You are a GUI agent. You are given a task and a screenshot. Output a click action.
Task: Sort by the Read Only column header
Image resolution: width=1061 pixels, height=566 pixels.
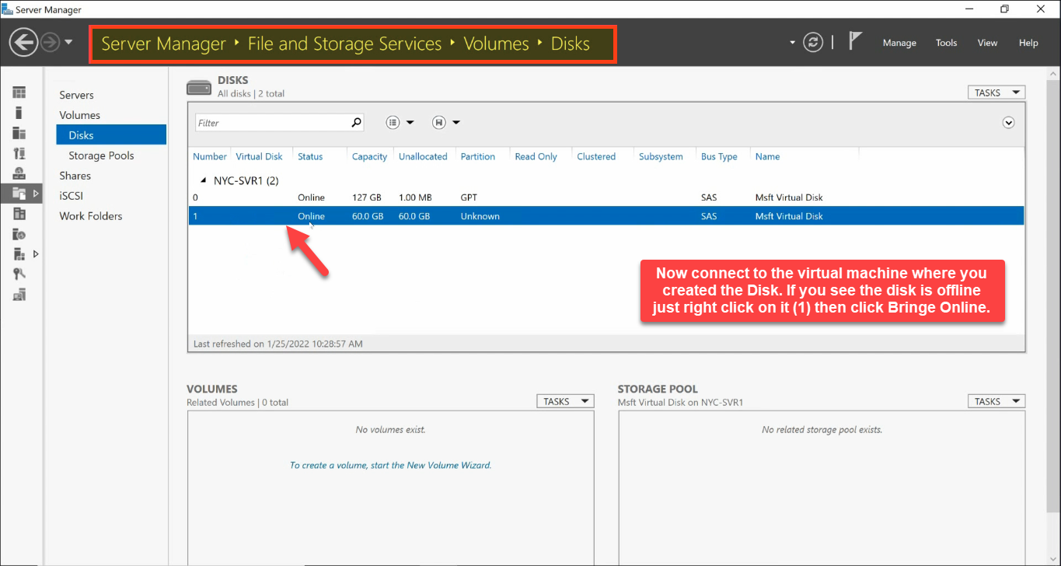click(536, 156)
